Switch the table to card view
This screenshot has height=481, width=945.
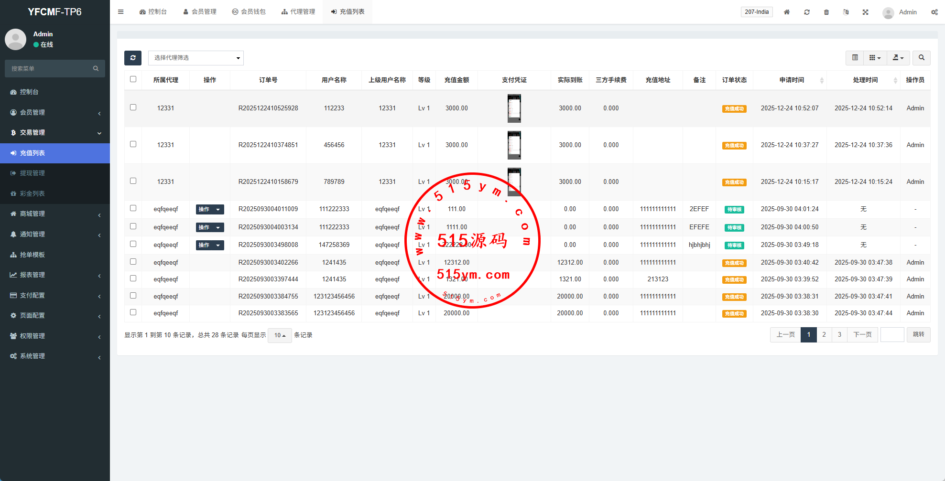point(855,58)
